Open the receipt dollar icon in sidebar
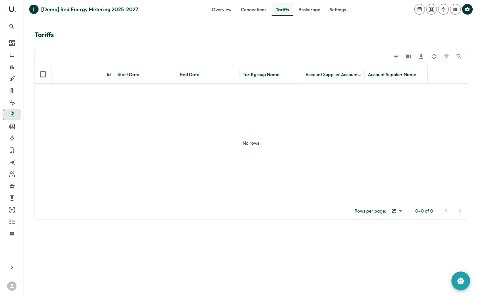The image size is (478, 298). pyautogui.click(x=12, y=198)
